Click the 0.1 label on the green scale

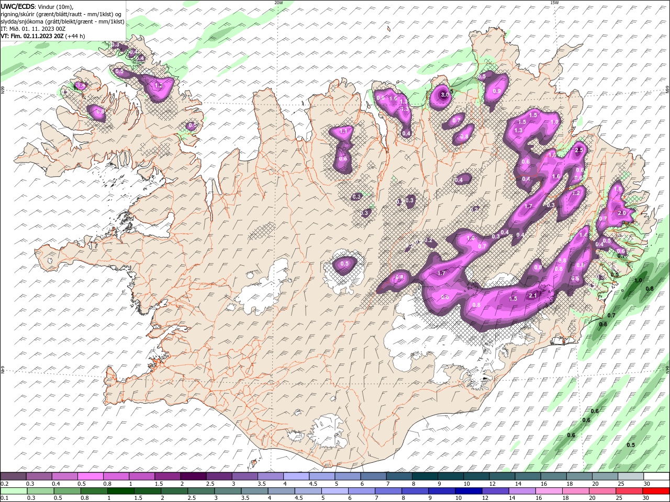coord(4,498)
